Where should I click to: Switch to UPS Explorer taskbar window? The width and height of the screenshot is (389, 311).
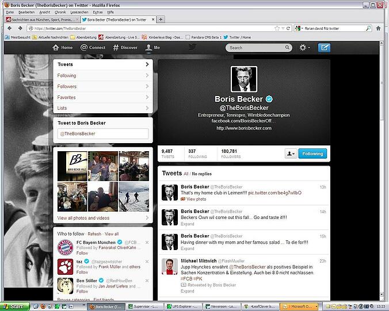[182, 306]
